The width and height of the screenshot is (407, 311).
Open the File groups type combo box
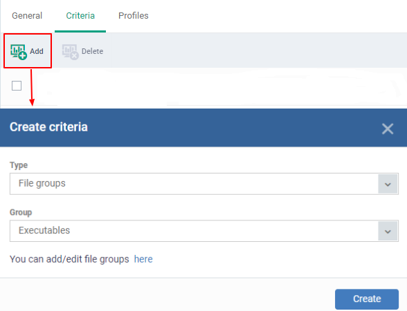[204, 184]
